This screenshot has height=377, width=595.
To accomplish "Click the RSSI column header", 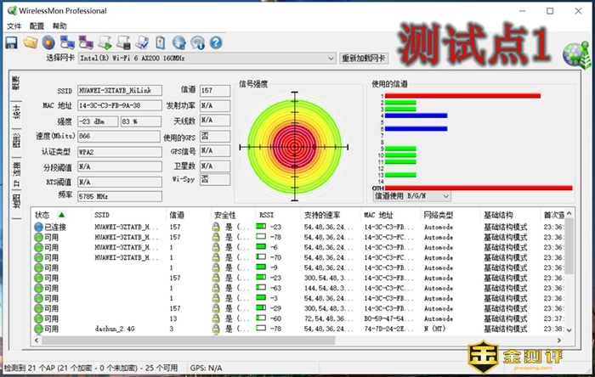I will pyautogui.click(x=267, y=216).
